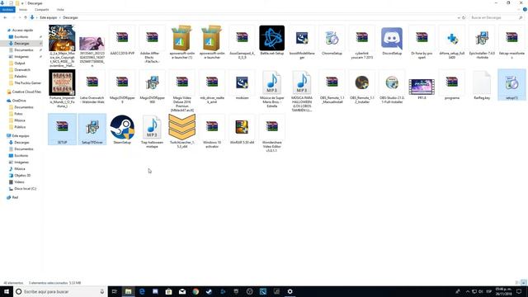This screenshot has width=528, height=297.
Task: Focus the 'Buscar en Descargas' search box
Action: [x=496, y=17]
